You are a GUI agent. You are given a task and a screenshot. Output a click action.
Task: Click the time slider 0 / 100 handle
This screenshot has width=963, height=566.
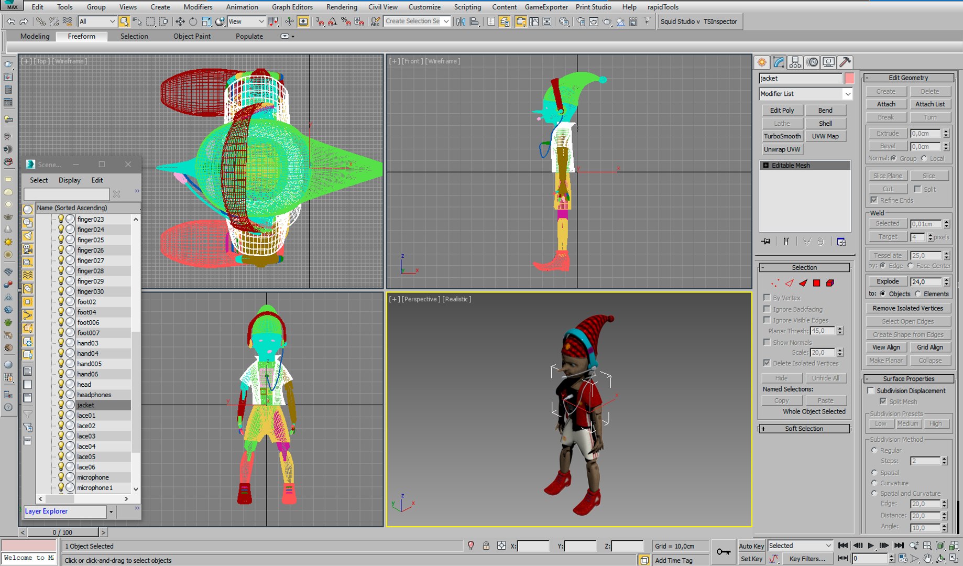click(62, 532)
